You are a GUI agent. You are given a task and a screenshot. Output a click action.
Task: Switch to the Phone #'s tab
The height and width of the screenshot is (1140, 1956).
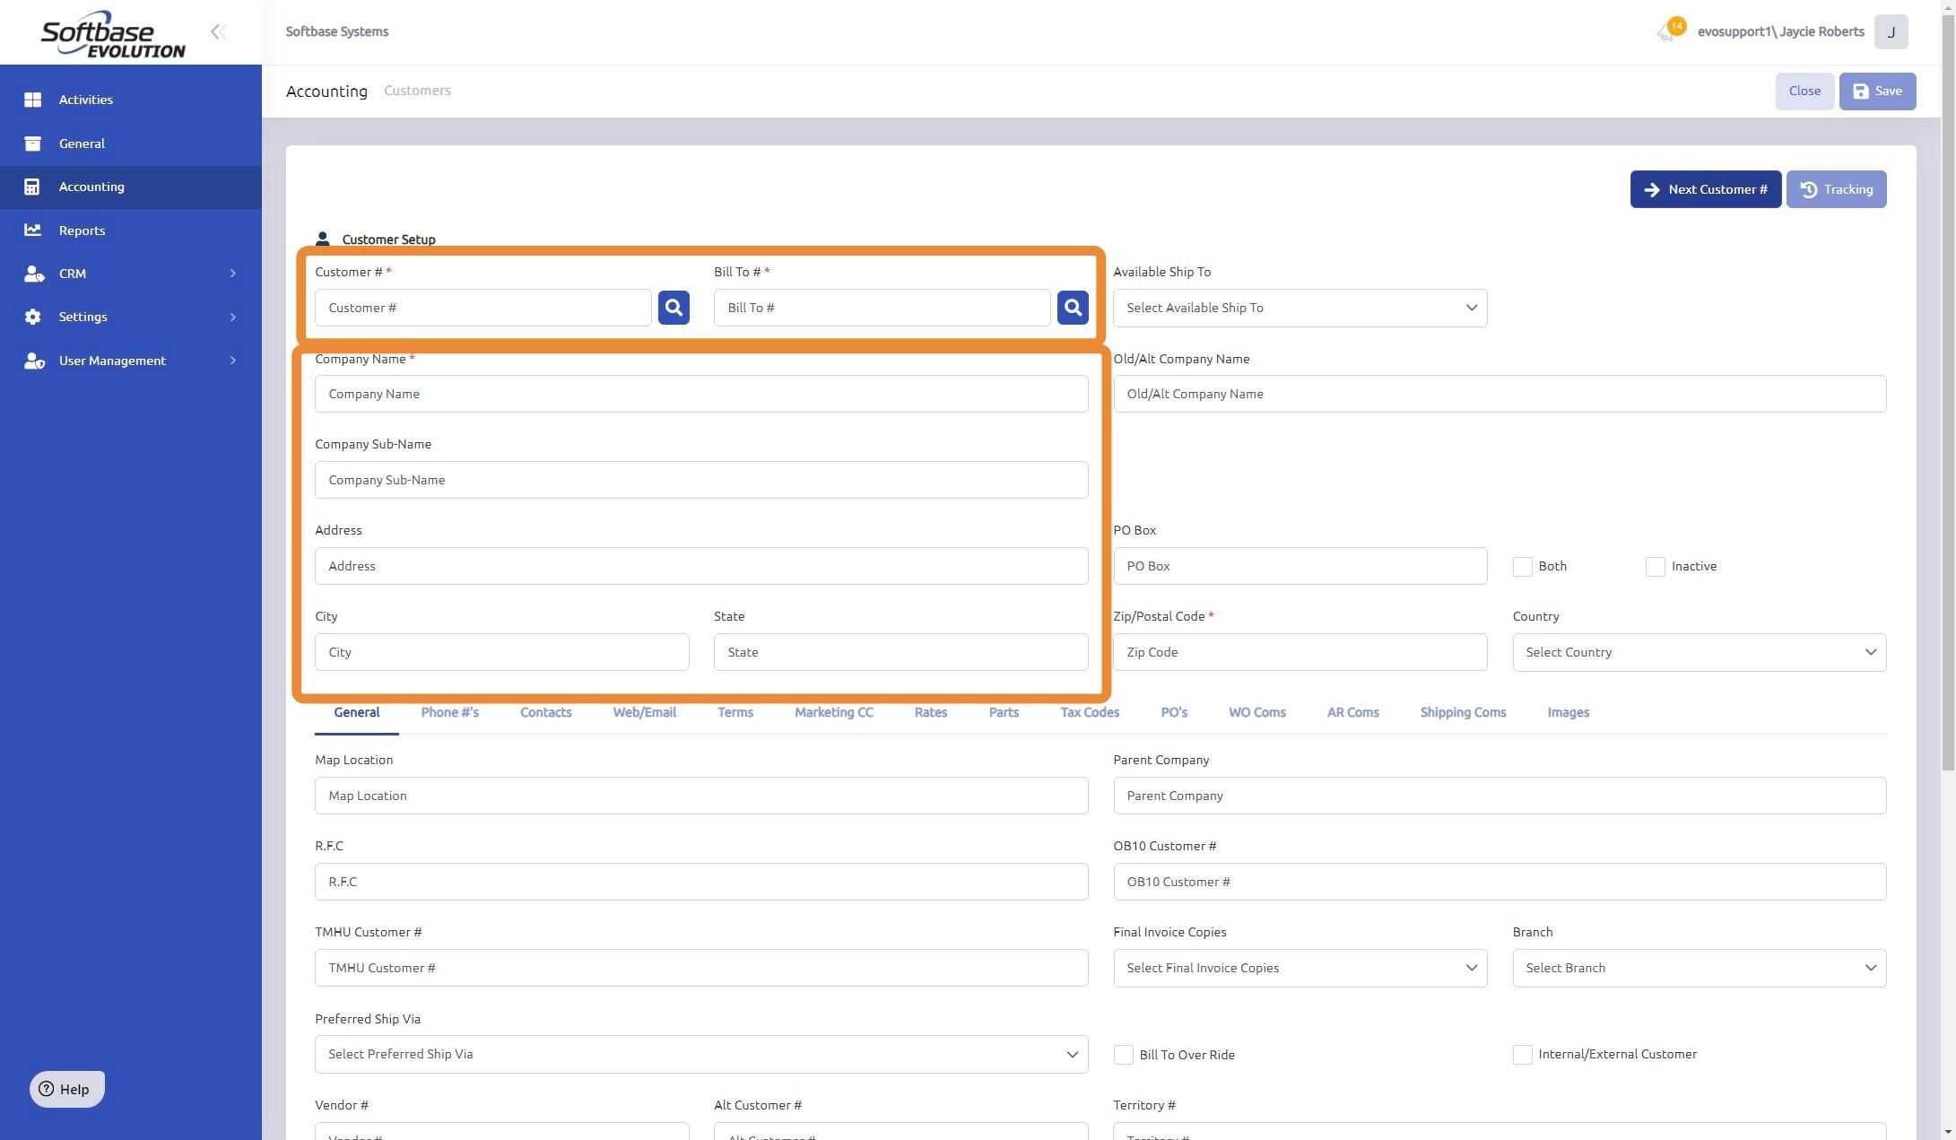click(449, 712)
